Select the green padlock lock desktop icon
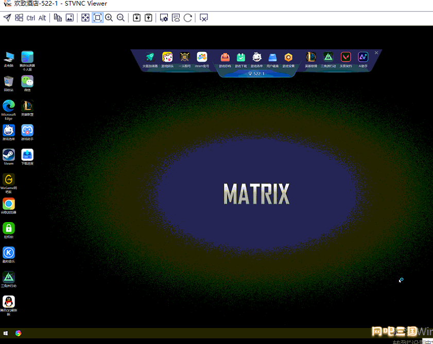This screenshot has width=433, height=344. point(9,230)
